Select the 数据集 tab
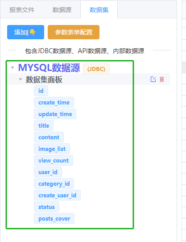Image resolution: width=186 pixels, height=242 pixels. coord(99,10)
